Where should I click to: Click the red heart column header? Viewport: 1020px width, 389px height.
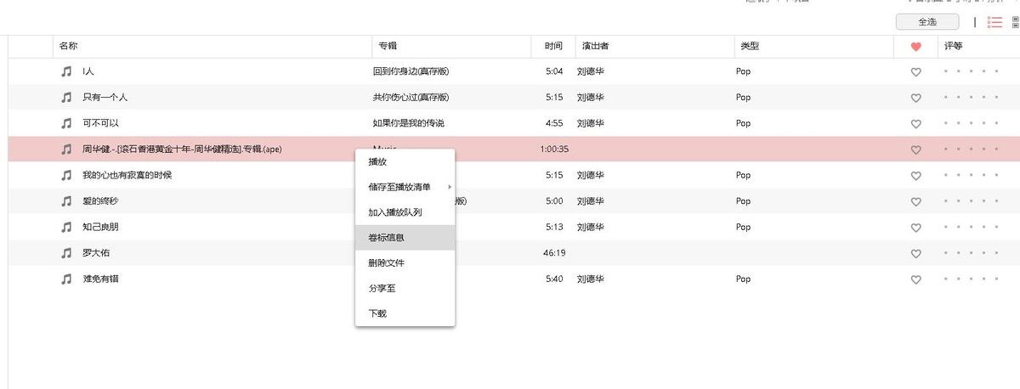[x=915, y=47]
